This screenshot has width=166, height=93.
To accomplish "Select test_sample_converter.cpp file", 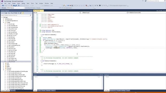I will click(x=15, y=78).
